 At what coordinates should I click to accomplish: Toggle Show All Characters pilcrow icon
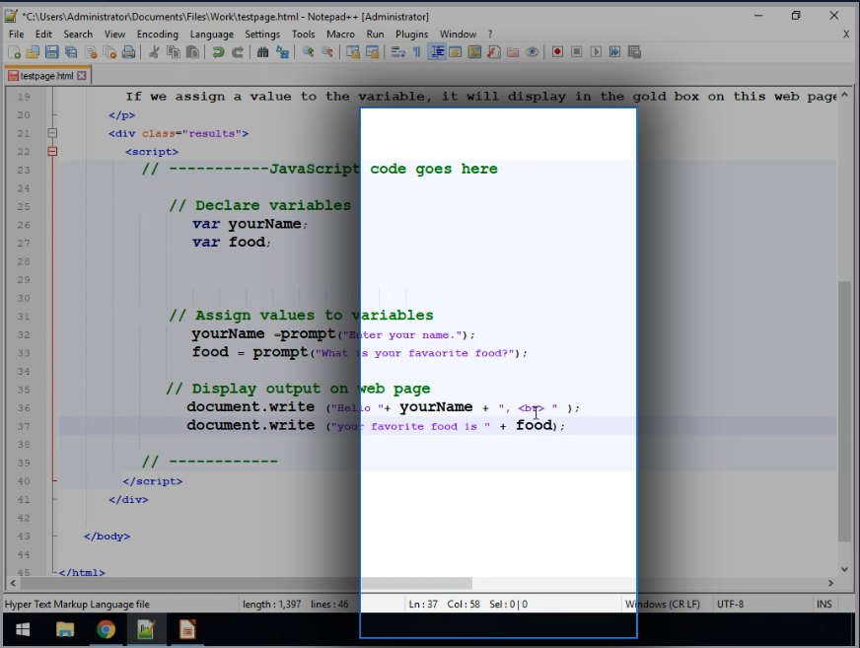[x=416, y=52]
